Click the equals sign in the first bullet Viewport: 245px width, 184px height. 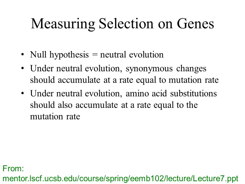pos(95,55)
